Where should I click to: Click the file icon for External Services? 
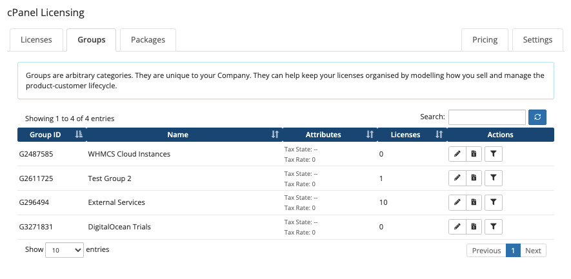(474, 202)
